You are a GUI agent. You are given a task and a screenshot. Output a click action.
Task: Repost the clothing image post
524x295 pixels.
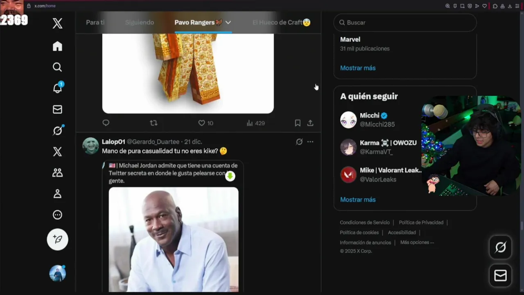click(154, 123)
